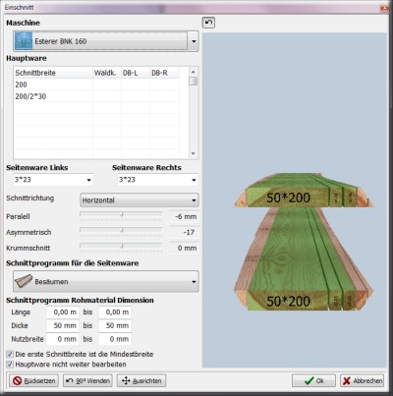Open the Seitenware Links dropdown
The width and height of the screenshot is (393, 396).
coord(88,180)
